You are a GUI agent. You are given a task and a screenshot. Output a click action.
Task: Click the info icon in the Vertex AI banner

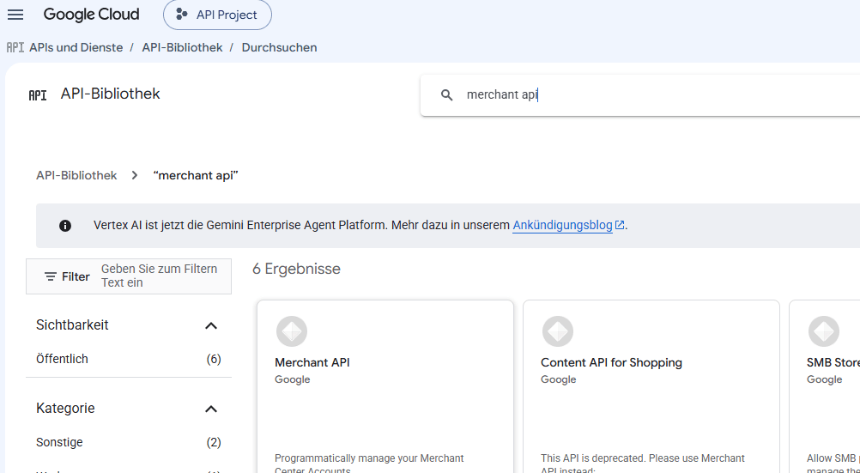click(x=65, y=226)
